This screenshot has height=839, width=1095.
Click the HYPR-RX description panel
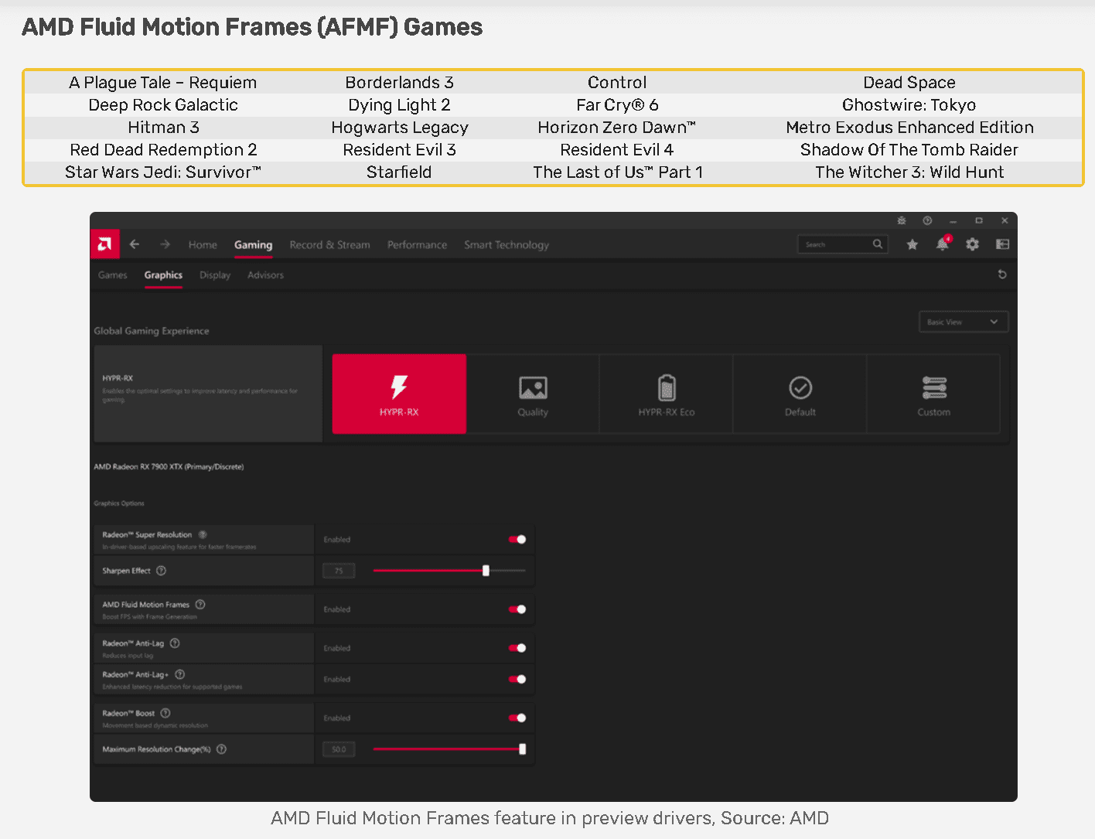tap(208, 394)
